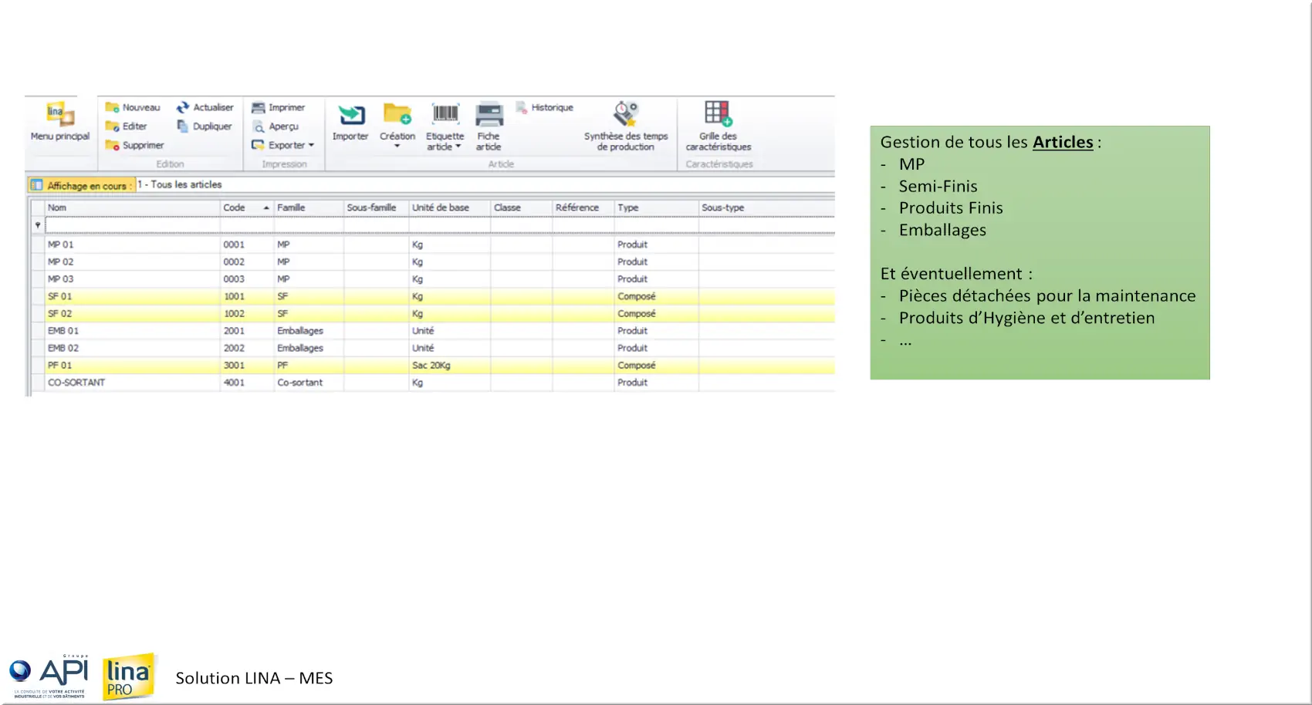Click the Co-sortant famille cell
The width and height of the screenshot is (1312, 705).
(309, 383)
